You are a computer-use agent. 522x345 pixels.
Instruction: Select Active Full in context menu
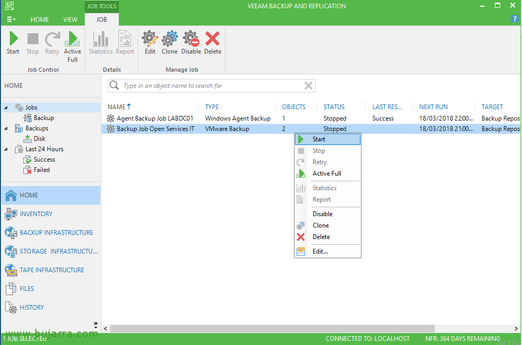click(327, 174)
